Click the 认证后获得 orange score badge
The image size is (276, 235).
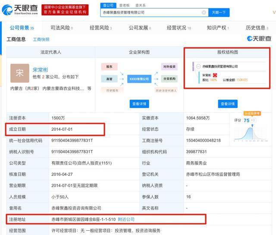[x=252, y=113]
